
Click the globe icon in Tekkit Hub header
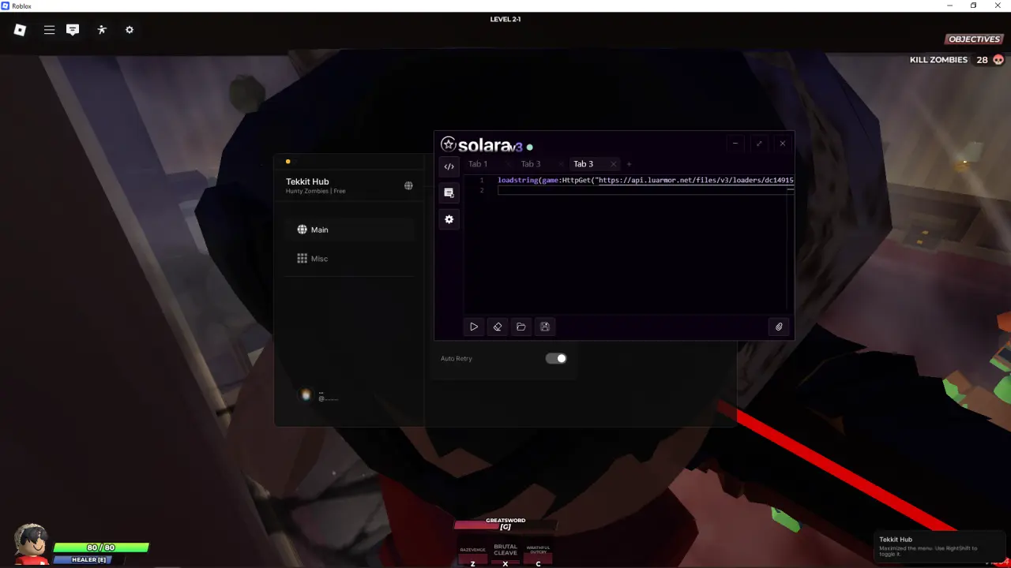tap(408, 185)
